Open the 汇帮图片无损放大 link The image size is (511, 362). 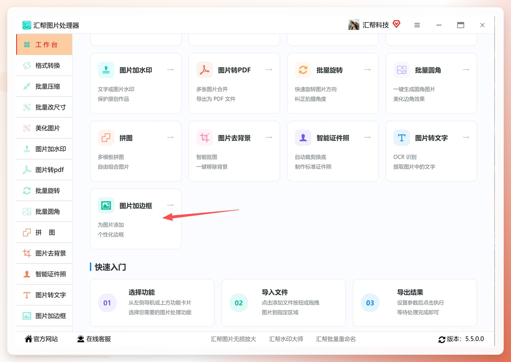coord(234,339)
